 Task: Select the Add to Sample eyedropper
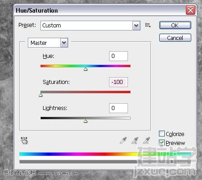(x=135, y=140)
